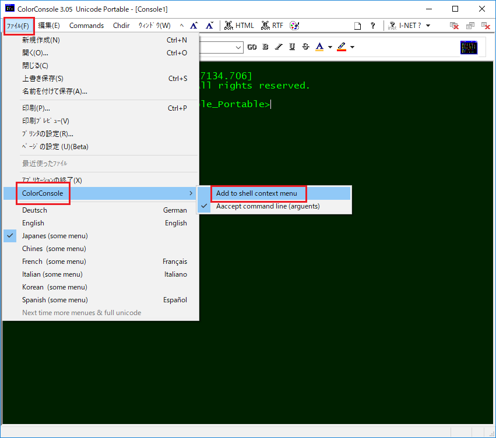Choose 上書き保存(S) menu entry
Viewport: 496px width, 438px height.
(x=101, y=79)
